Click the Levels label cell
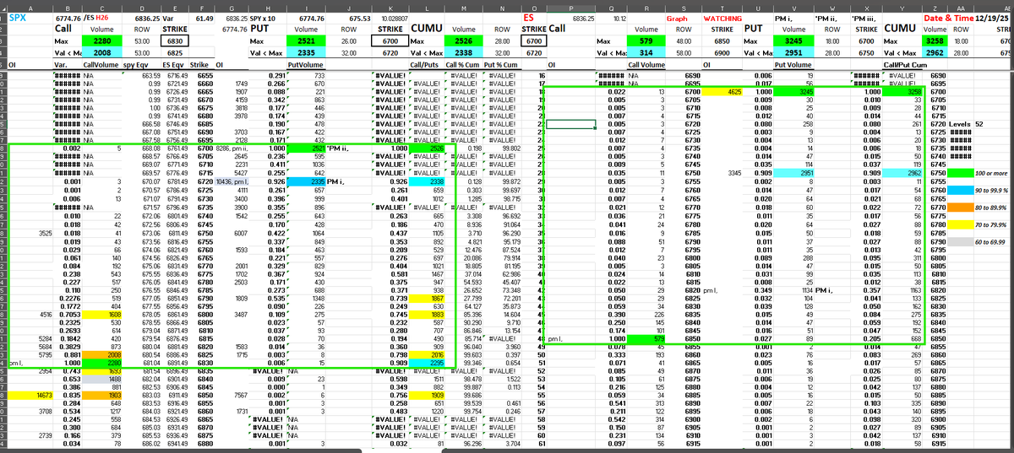 coord(960,123)
